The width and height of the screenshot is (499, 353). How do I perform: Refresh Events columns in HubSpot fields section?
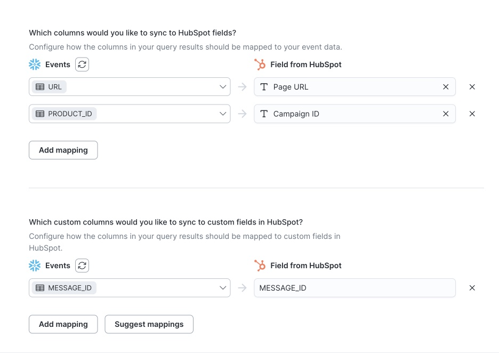pyautogui.click(x=82, y=65)
